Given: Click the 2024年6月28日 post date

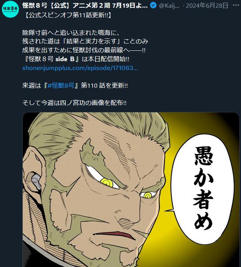Looking at the screenshot, I should click(x=207, y=6).
